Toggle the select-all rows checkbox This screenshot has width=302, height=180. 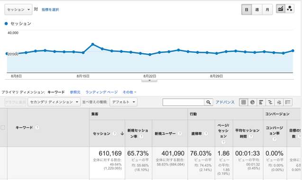click(3, 128)
